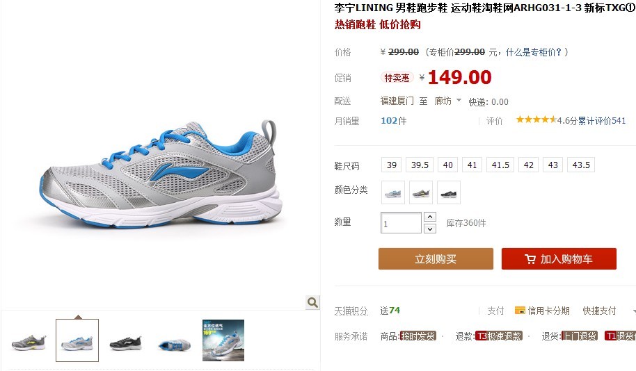Open the 什么是专柜价 help link
This screenshot has height=371, width=636.
533,52
